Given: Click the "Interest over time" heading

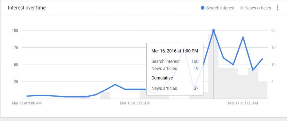Looking at the screenshot, I should [27, 8].
